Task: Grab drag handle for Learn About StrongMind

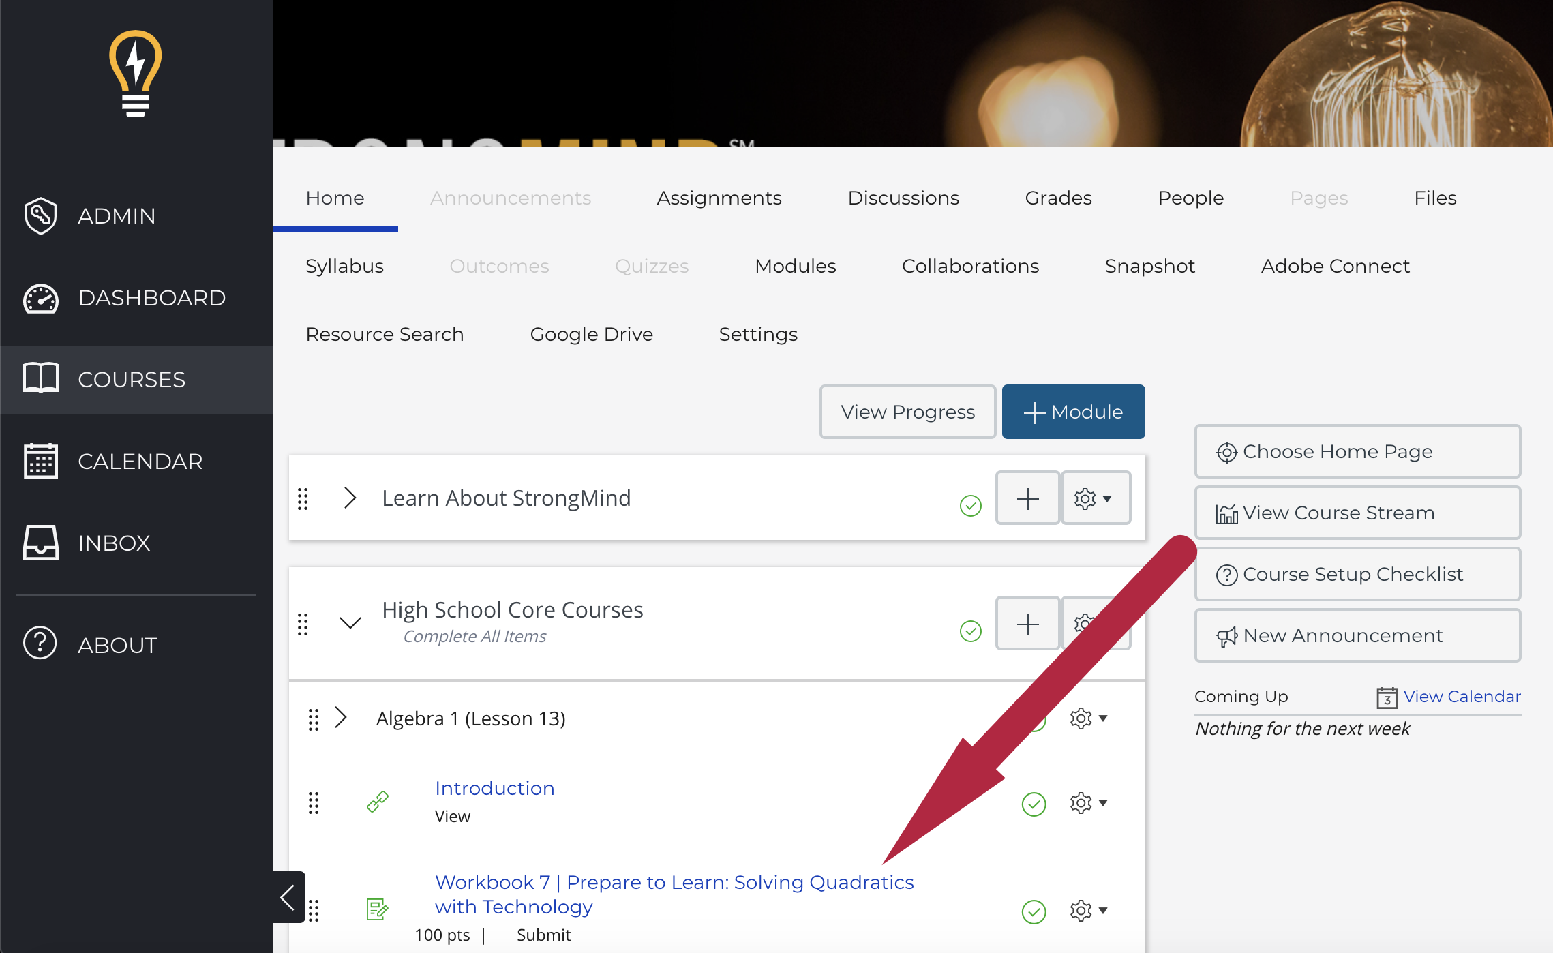Action: click(x=303, y=498)
